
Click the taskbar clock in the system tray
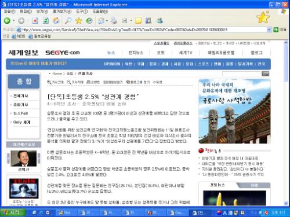click(278, 212)
